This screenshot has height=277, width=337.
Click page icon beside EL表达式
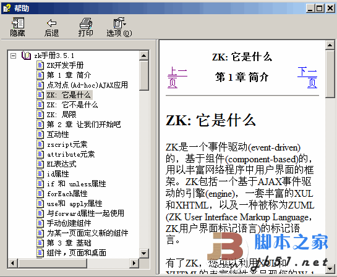pos(40,164)
